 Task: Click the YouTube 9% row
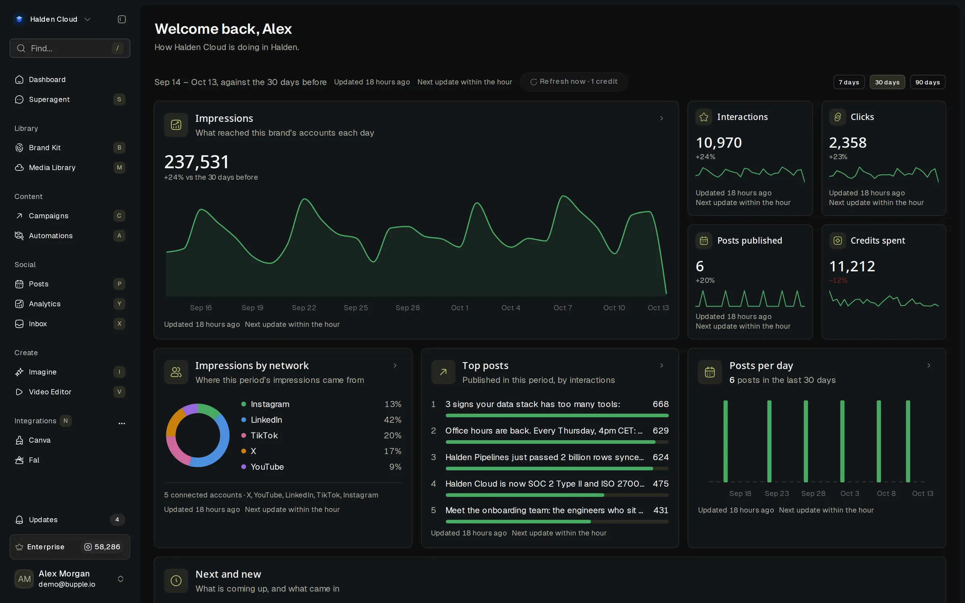click(x=321, y=467)
